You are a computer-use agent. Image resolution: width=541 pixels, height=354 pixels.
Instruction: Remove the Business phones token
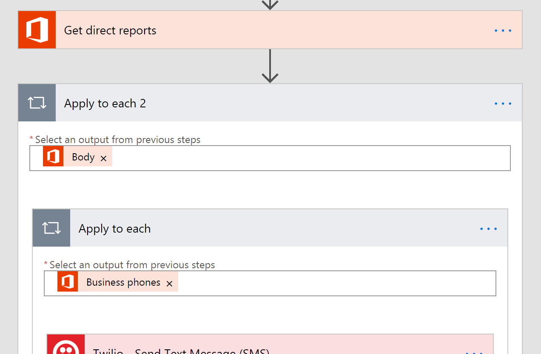[x=169, y=284]
